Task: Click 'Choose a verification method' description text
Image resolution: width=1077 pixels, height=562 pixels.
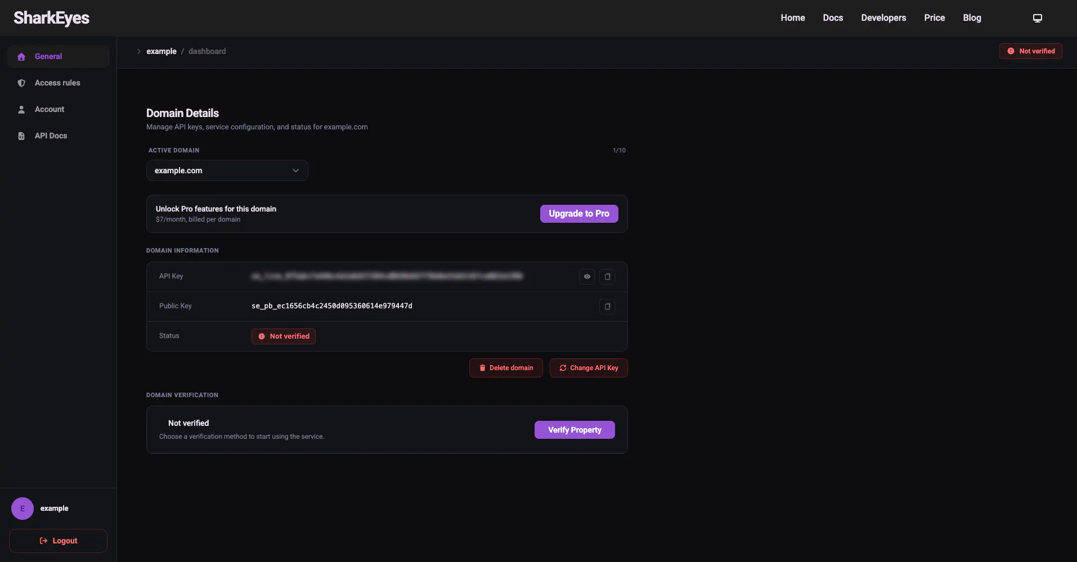Action: [x=242, y=437]
